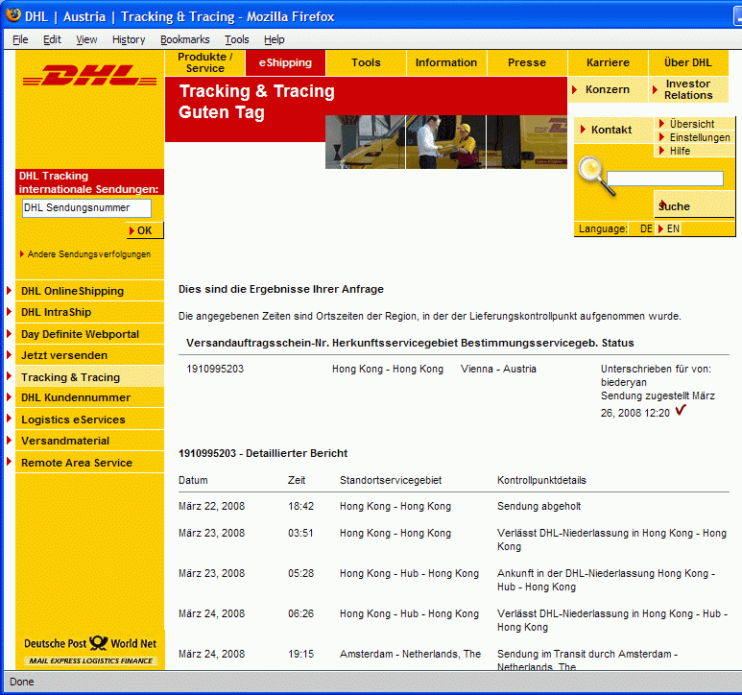
Task: Open the Tools menu in menu bar
Action: pyautogui.click(x=236, y=39)
